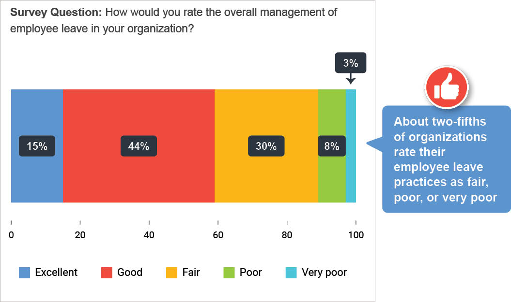Screen dimensions: 511x302
Task: Click the Excellent legend text
Action: click(x=56, y=273)
